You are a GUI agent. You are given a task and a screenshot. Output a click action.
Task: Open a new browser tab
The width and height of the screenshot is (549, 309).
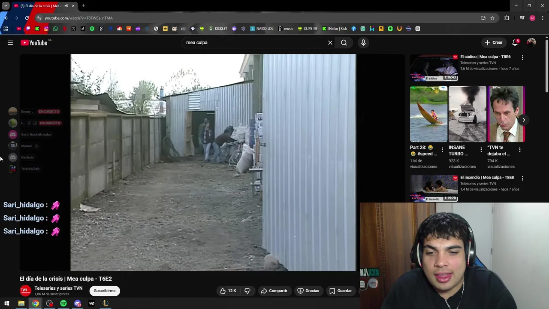click(83, 6)
